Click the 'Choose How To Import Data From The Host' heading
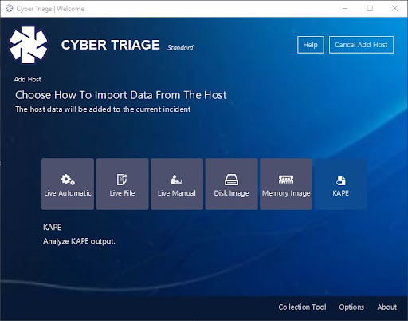Image resolution: width=408 pixels, height=321 pixels. tap(121, 95)
